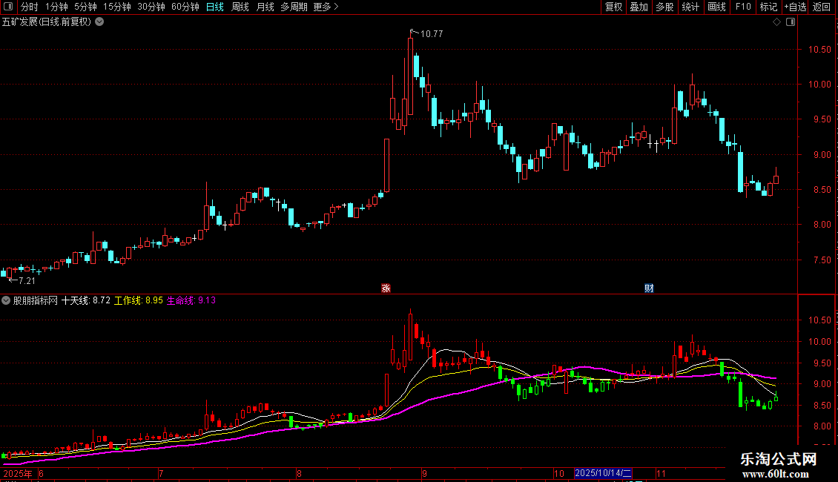Click the 7.50 price level on main chart axis
The height and width of the screenshot is (482, 838).
[822, 260]
